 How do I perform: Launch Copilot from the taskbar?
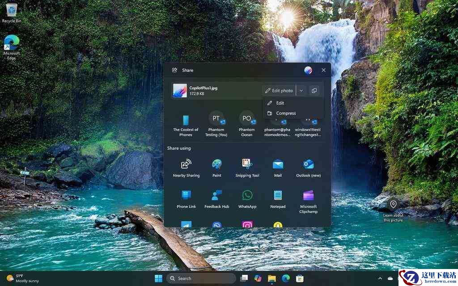(258, 278)
